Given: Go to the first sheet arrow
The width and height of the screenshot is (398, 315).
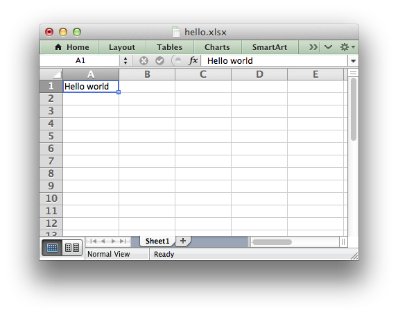Looking at the screenshot, I should point(93,241).
